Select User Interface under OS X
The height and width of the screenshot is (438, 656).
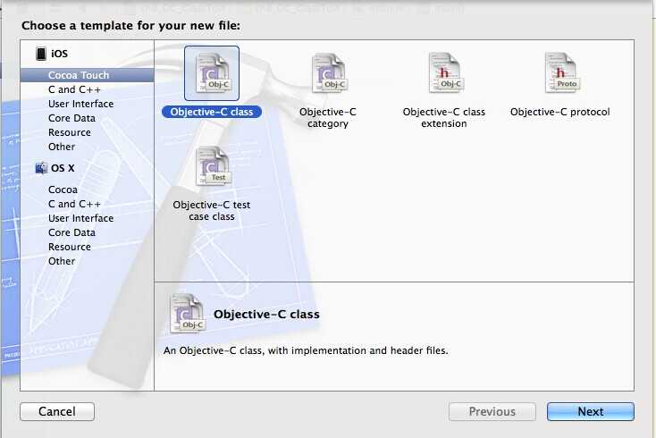coord(80,218)
